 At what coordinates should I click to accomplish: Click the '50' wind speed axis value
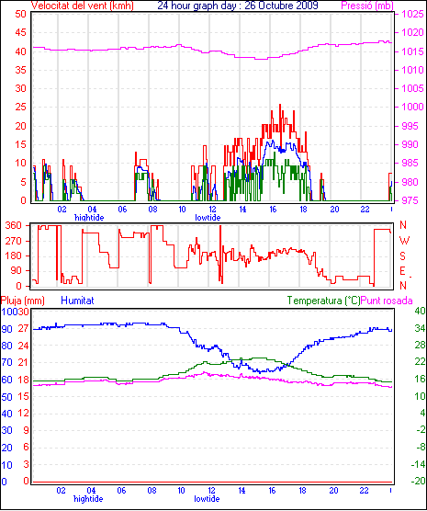click(x=20, y=15)
